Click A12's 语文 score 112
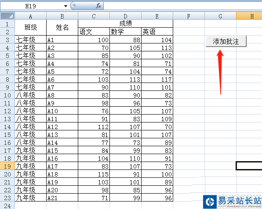This screenshot has width=262, height=209. click(94, 127)
